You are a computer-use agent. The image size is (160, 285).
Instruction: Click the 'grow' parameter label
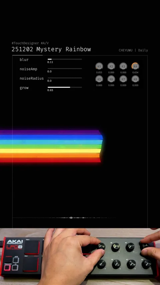click(24, 88)
